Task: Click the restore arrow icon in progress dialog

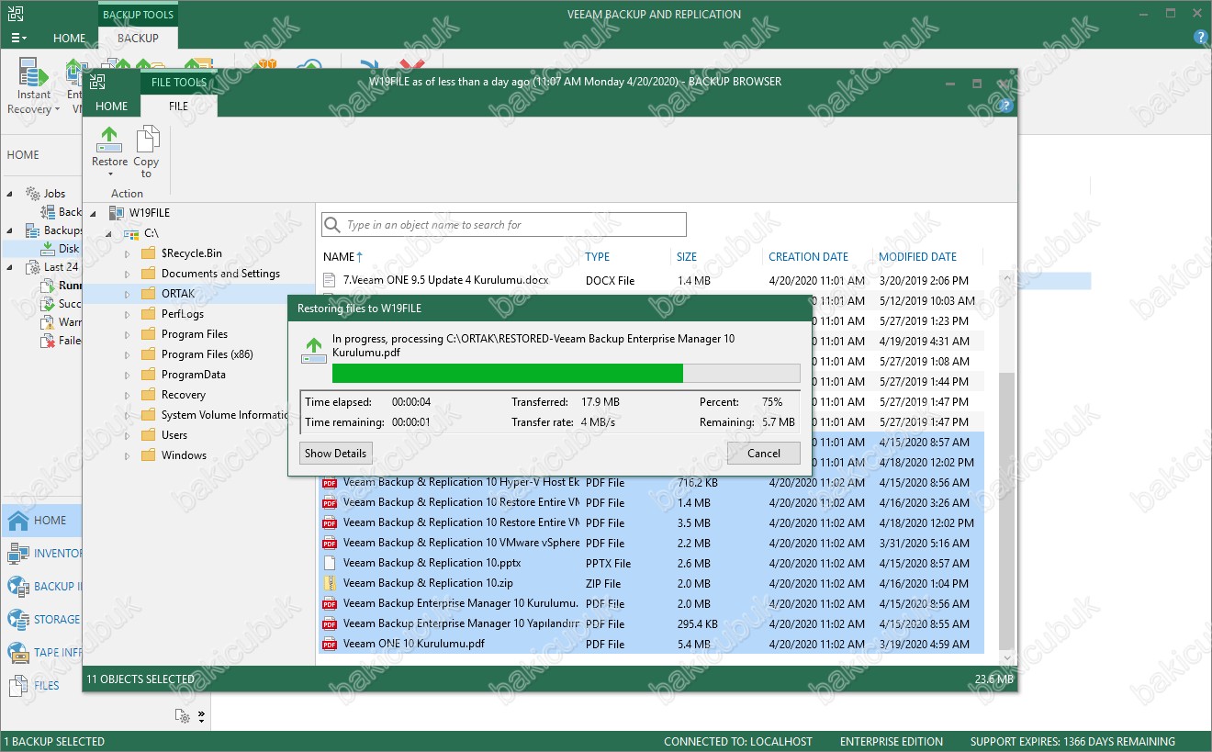Action: [x=315, y=352]
